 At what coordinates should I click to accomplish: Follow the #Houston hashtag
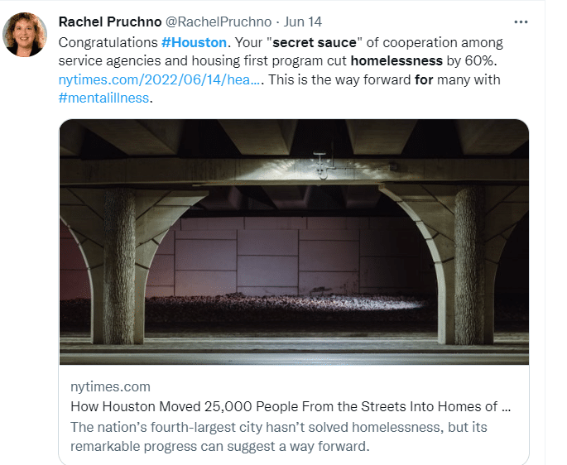point(195,42)
